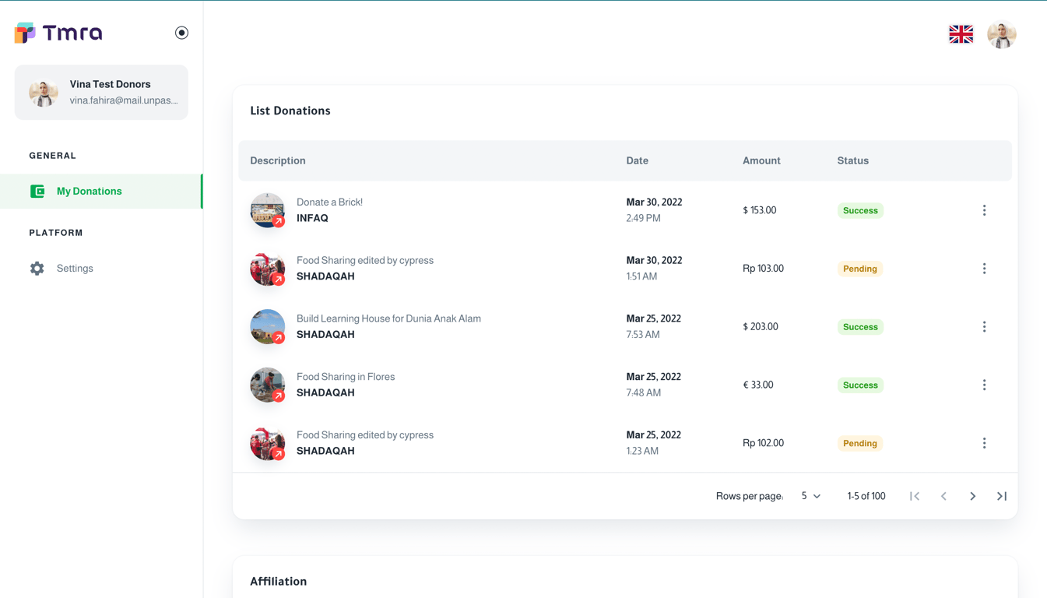Screen dimensions: 1047x598
Task: Open options for Build Learning House row
Action: (984, 327)
